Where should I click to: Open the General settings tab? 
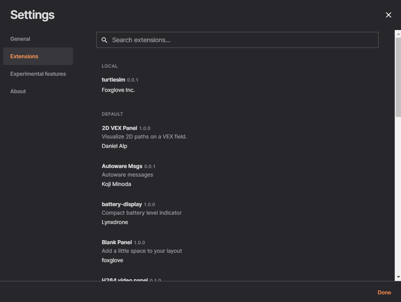pos(20,39)
